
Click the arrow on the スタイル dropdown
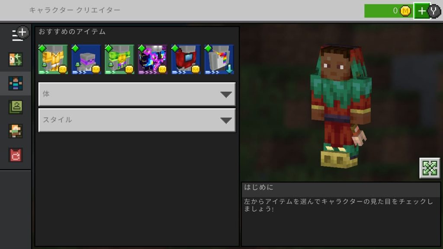(226, 121)
